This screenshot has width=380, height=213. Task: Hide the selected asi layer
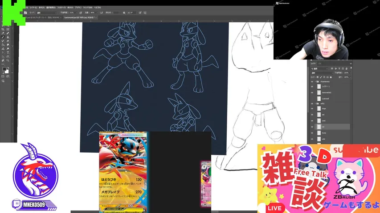[312, 127]
